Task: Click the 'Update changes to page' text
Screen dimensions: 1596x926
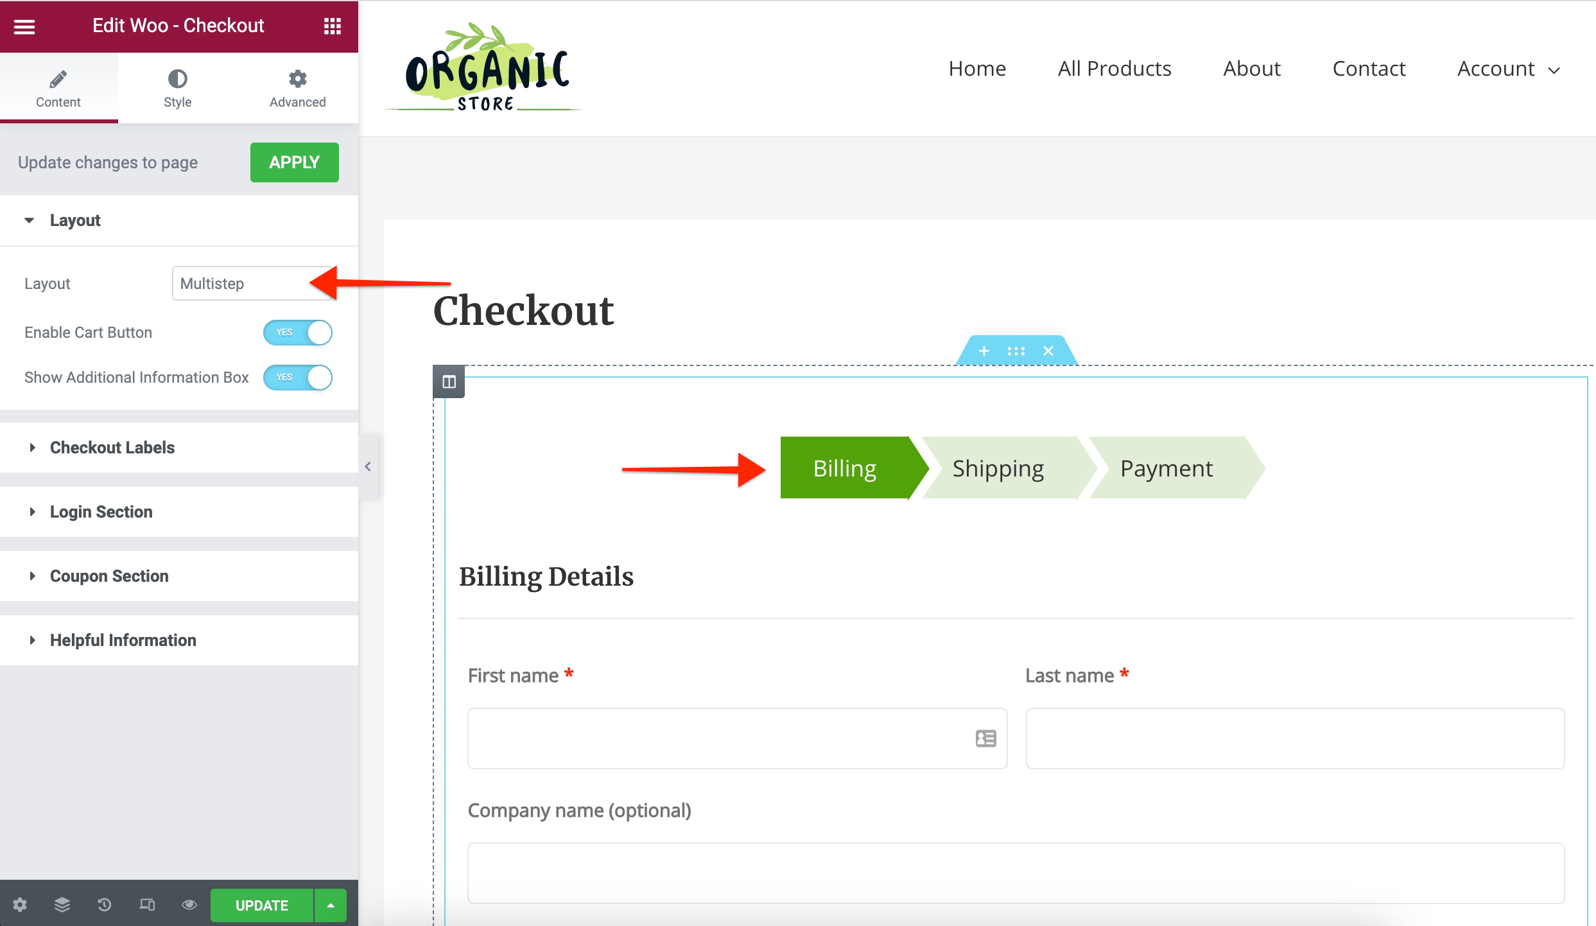Action: (x=108, y=162)
